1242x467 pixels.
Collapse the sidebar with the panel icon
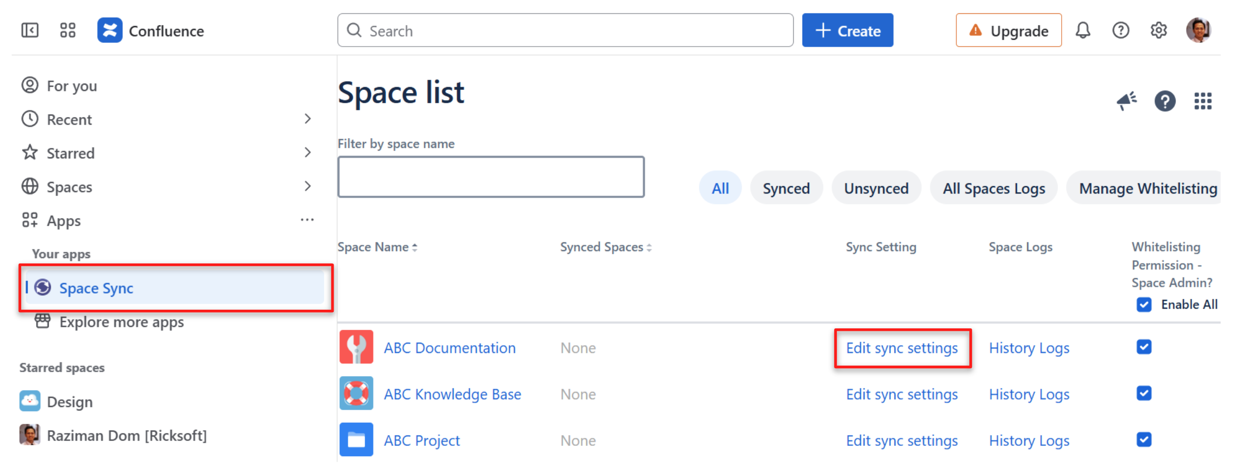point(30,30)
